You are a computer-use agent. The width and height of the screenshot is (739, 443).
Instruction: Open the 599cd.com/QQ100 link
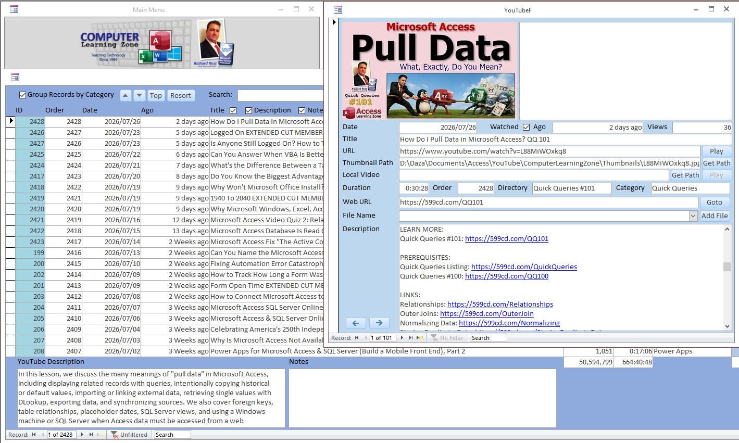point(506,276)
